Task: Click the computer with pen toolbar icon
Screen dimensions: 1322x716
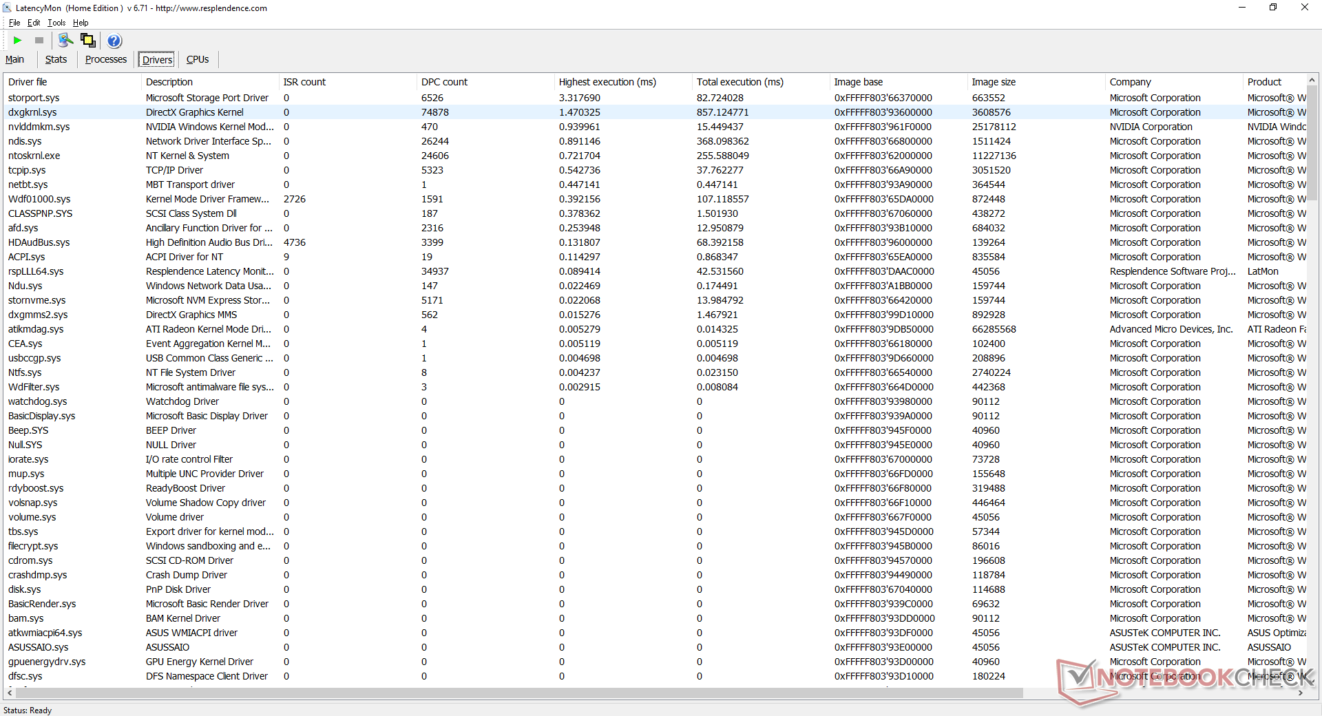Action: tap(65, 41)
